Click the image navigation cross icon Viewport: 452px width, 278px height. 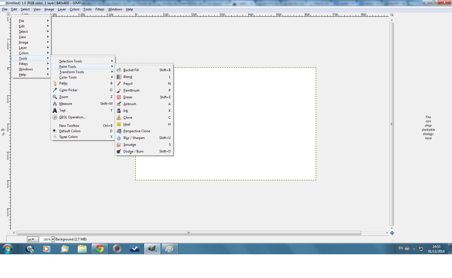(392, 233)
